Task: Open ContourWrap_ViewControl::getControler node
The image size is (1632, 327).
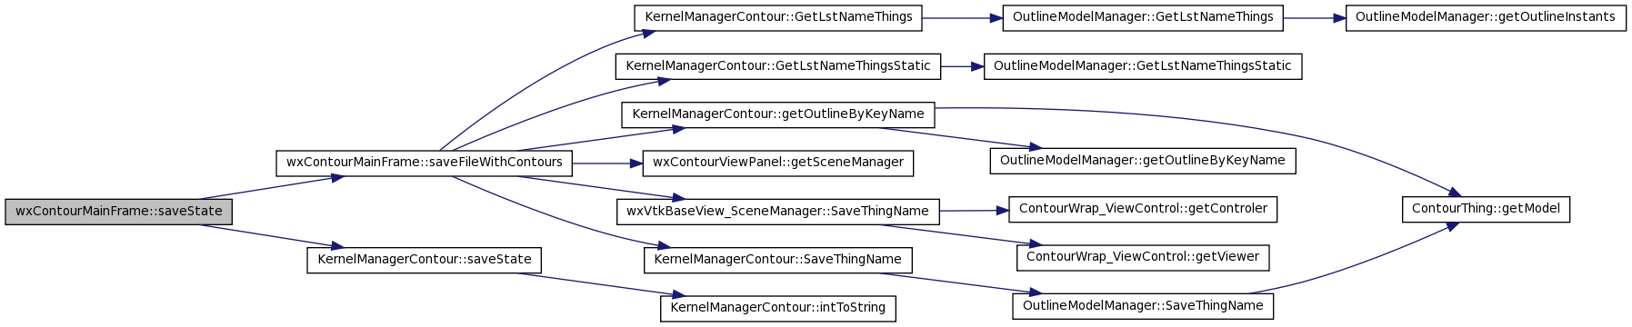Action: [x=1143, y=209]
